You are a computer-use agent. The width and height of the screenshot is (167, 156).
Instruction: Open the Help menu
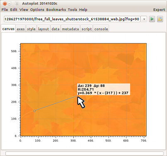pyautogui.click(x=83, y=10)
